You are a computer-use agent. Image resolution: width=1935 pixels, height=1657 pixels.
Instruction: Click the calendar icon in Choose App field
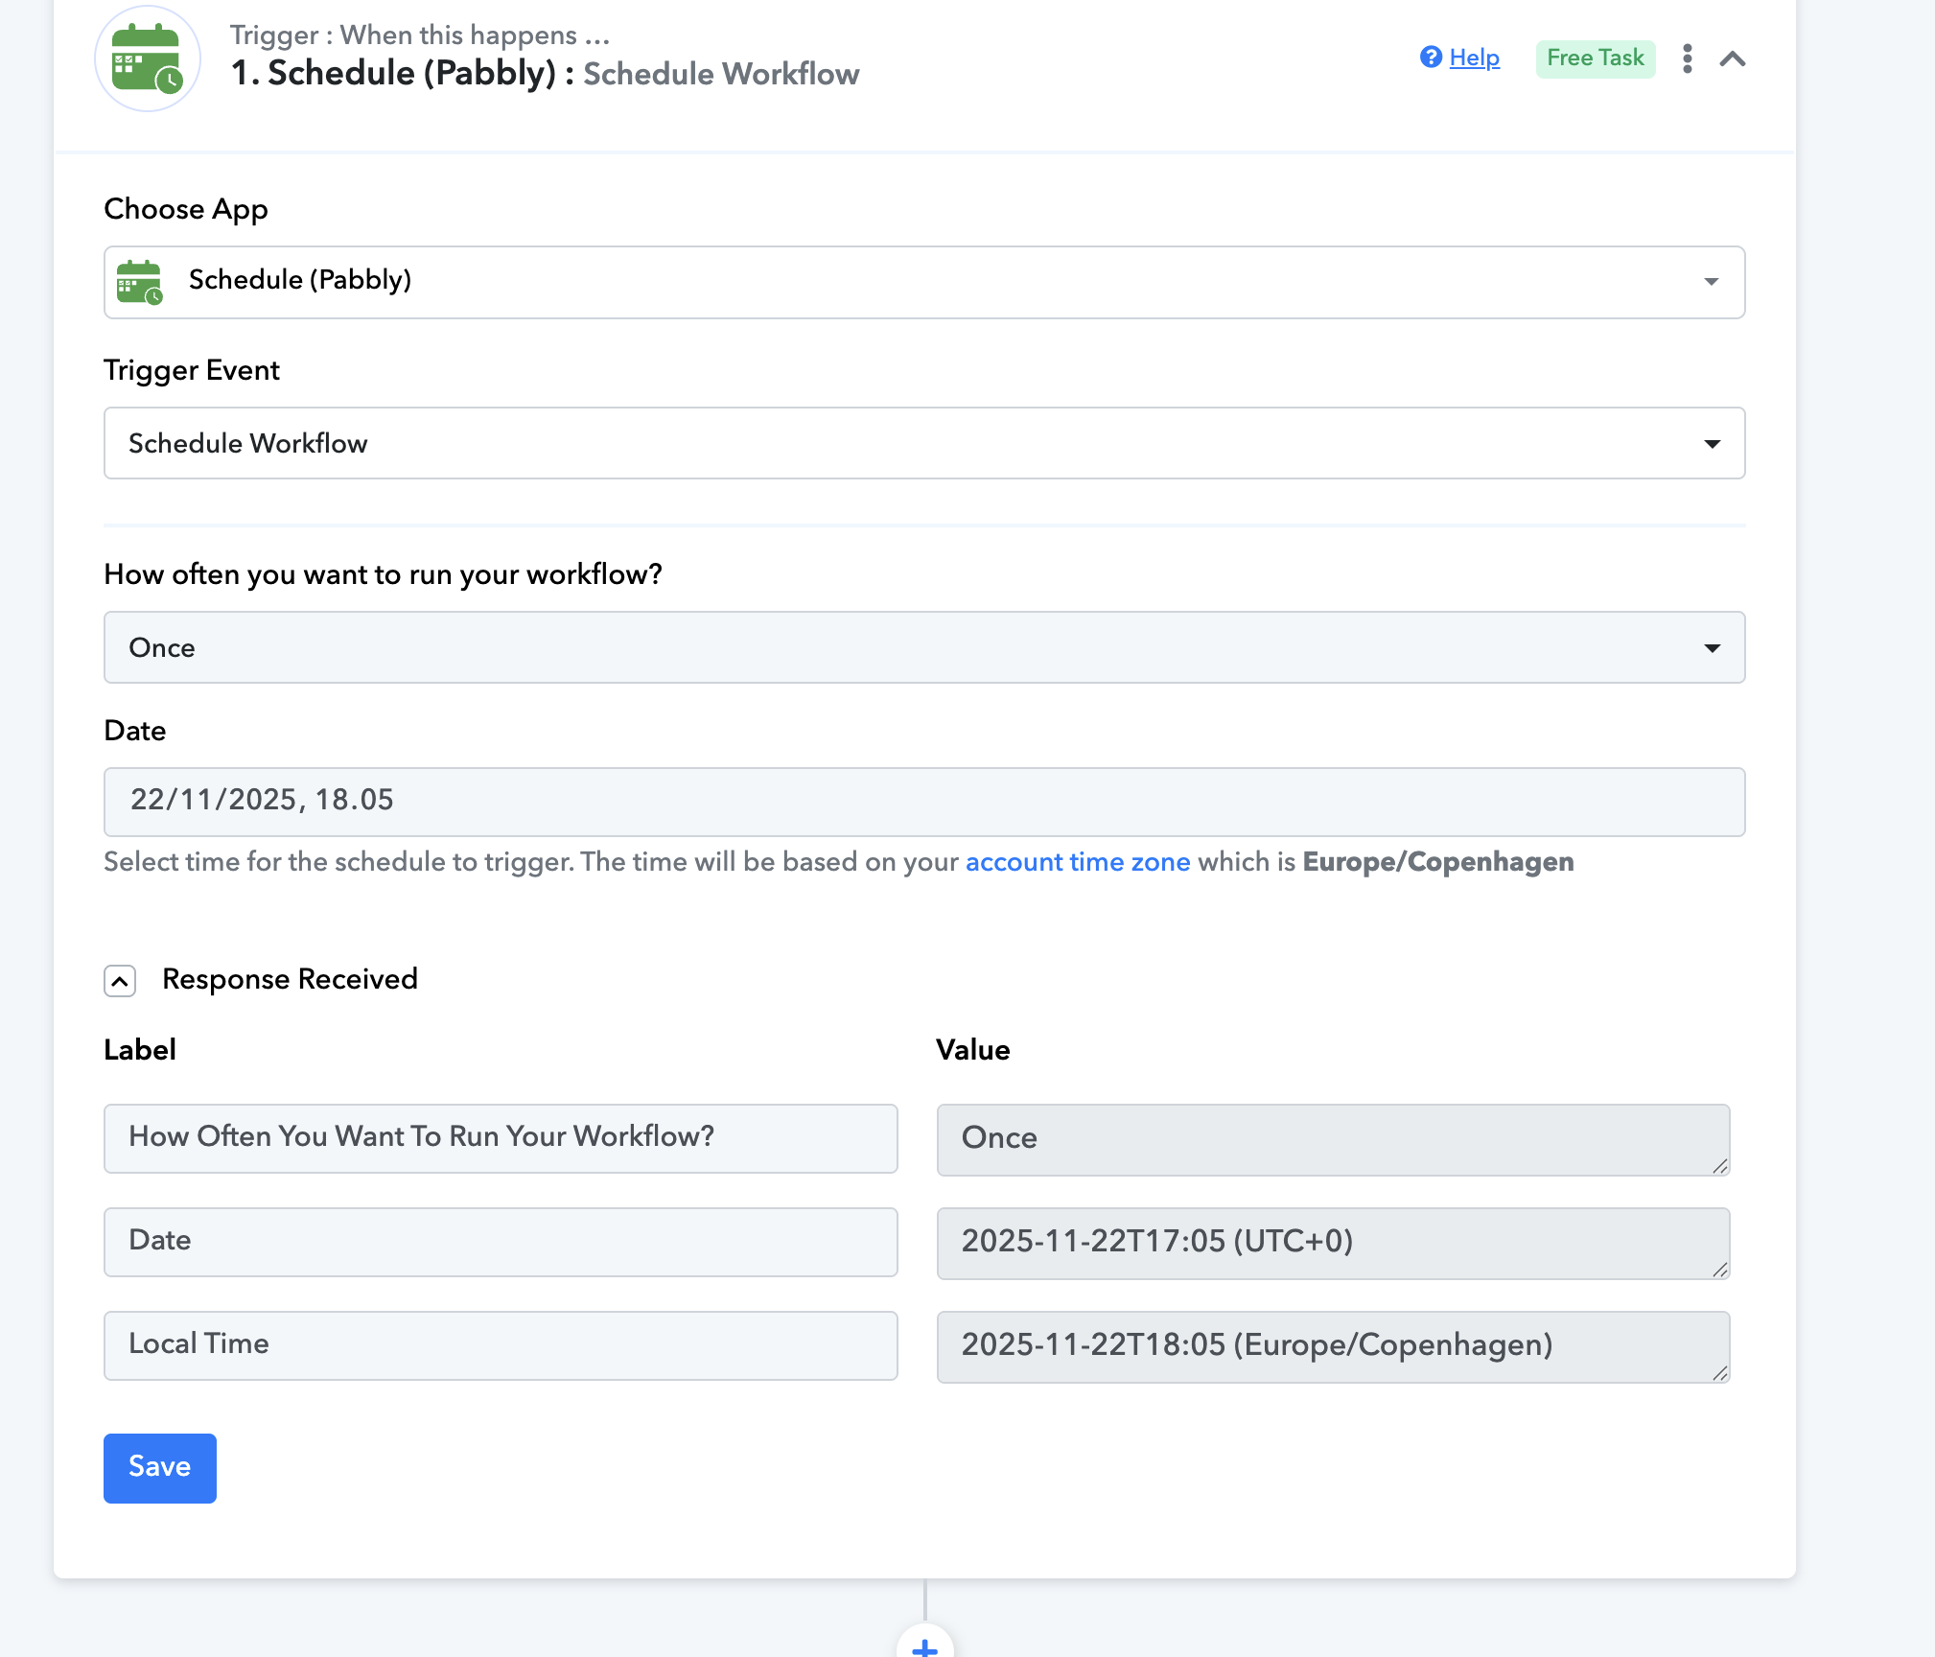[139, 282]
